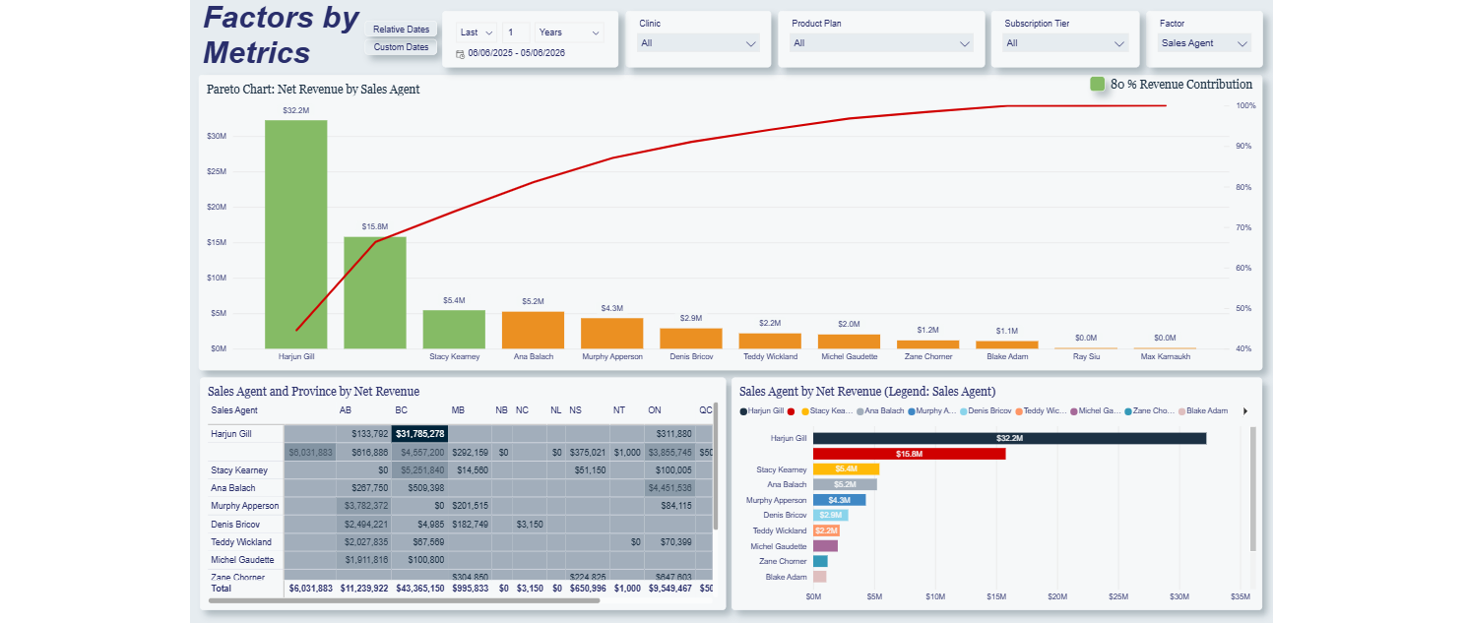1464x623 pixels.
Task: Click Teddy Wickland's $2.2M Pareto bar
Action: click(x=770, y=341)
